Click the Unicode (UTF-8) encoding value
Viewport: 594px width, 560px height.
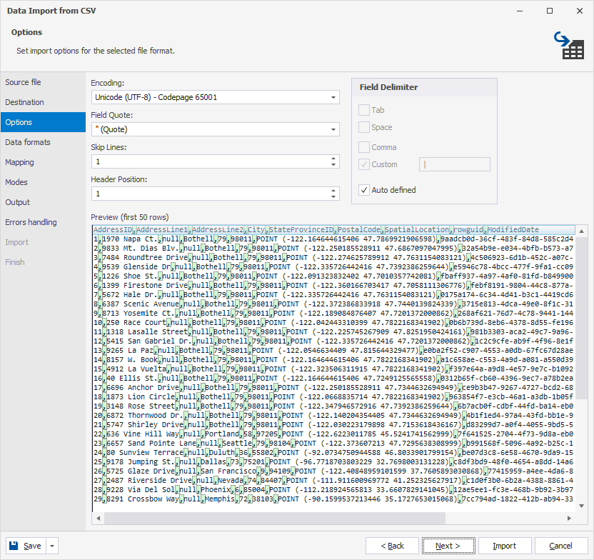(156, 97)
